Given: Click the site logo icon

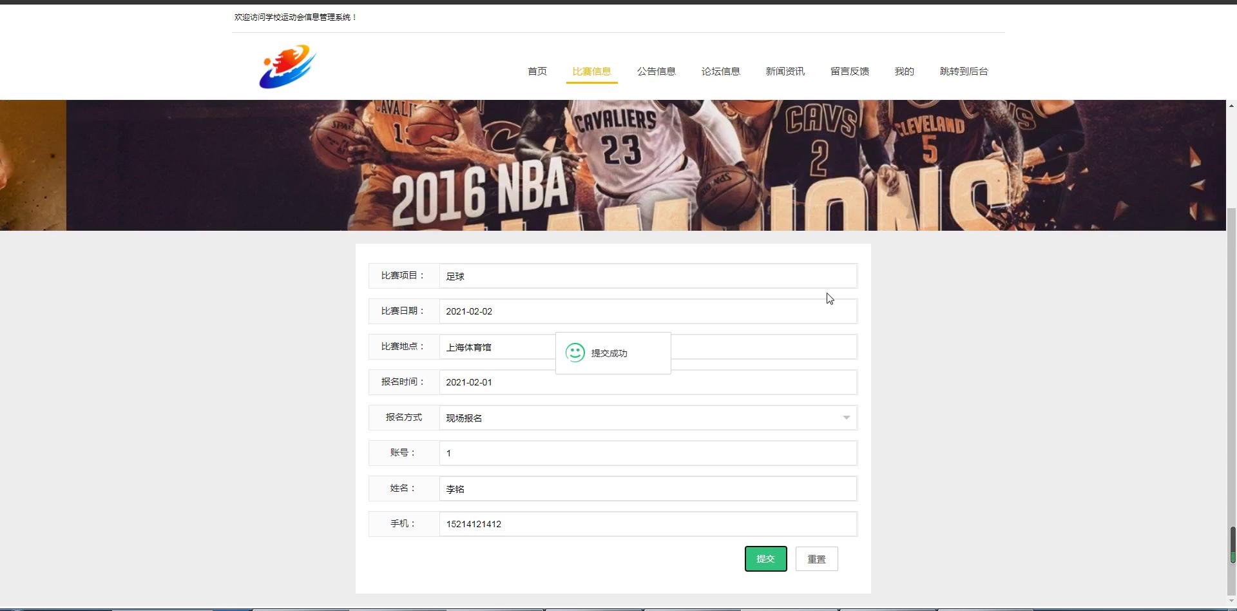Looking at the screenshot, I should [x=287, y=66].
